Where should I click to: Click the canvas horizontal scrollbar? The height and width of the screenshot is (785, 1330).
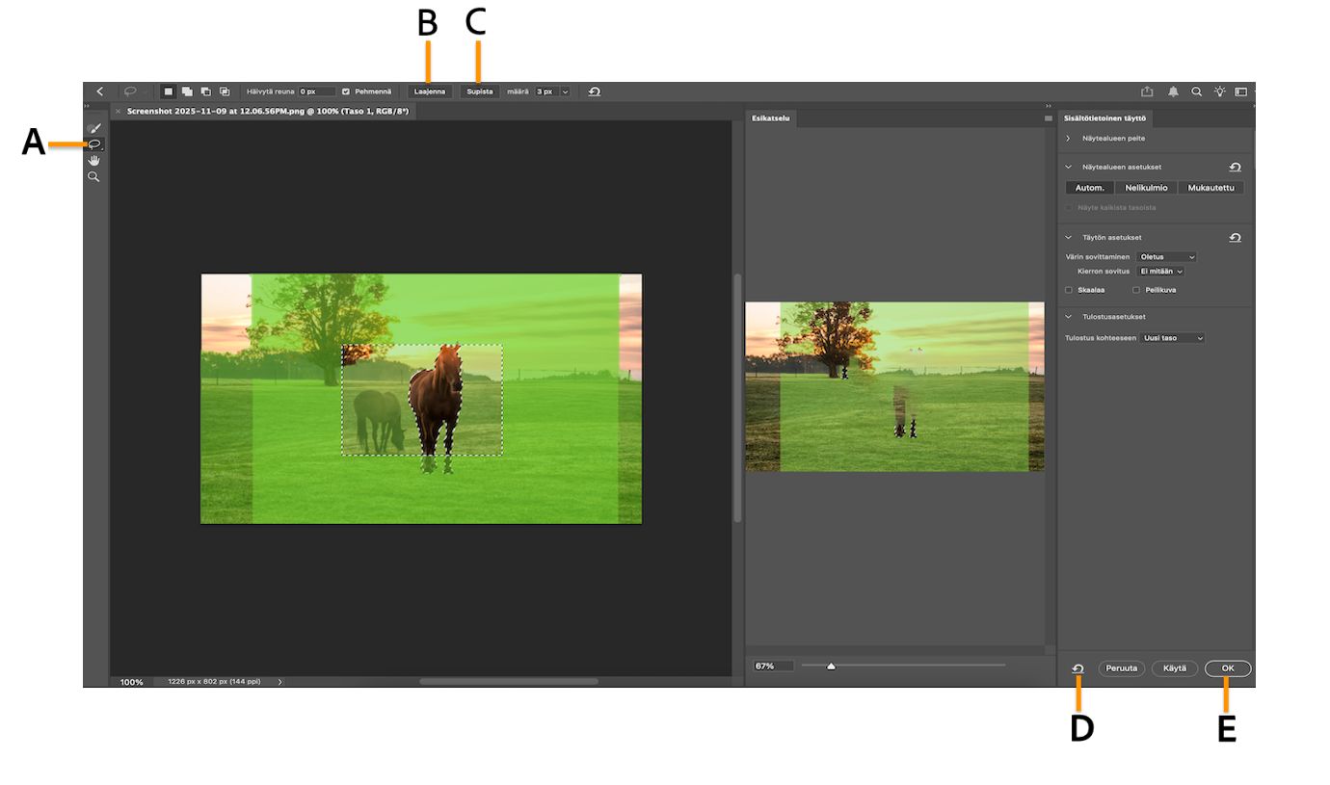(509, 681)
